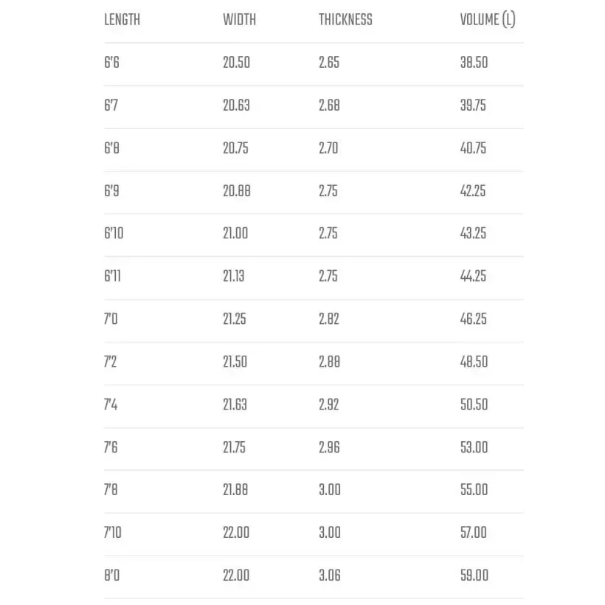Image resolution: width=605 pixels, height=605 pixels.
Task: Select the 8'0 length row label
Action: pos(111,575)
